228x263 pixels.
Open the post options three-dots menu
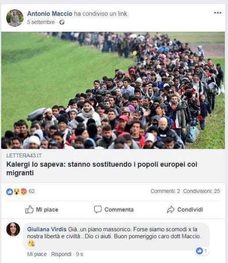coord(217,13)
